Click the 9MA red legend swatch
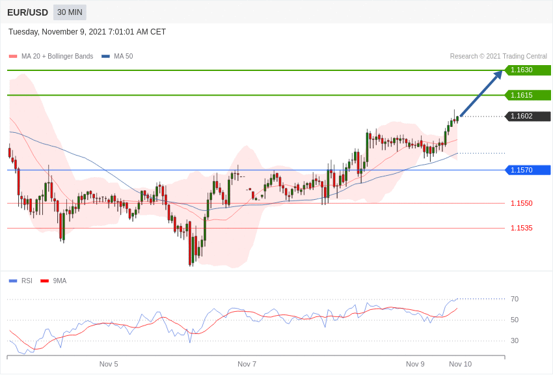Viewport: 553px width, 375px height. click(44, 281)
